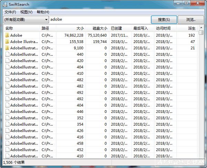Screen dimensions: 207x168
Task: Click the 浏览.. button
Action: click(191, 20)
